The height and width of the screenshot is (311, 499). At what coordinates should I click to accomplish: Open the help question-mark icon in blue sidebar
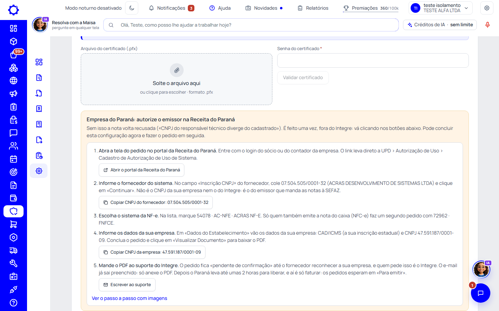(x=14, y=303)
